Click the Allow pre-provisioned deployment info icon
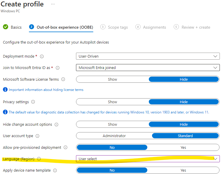The width and height of the screenshot is (221, 176). 65,147
